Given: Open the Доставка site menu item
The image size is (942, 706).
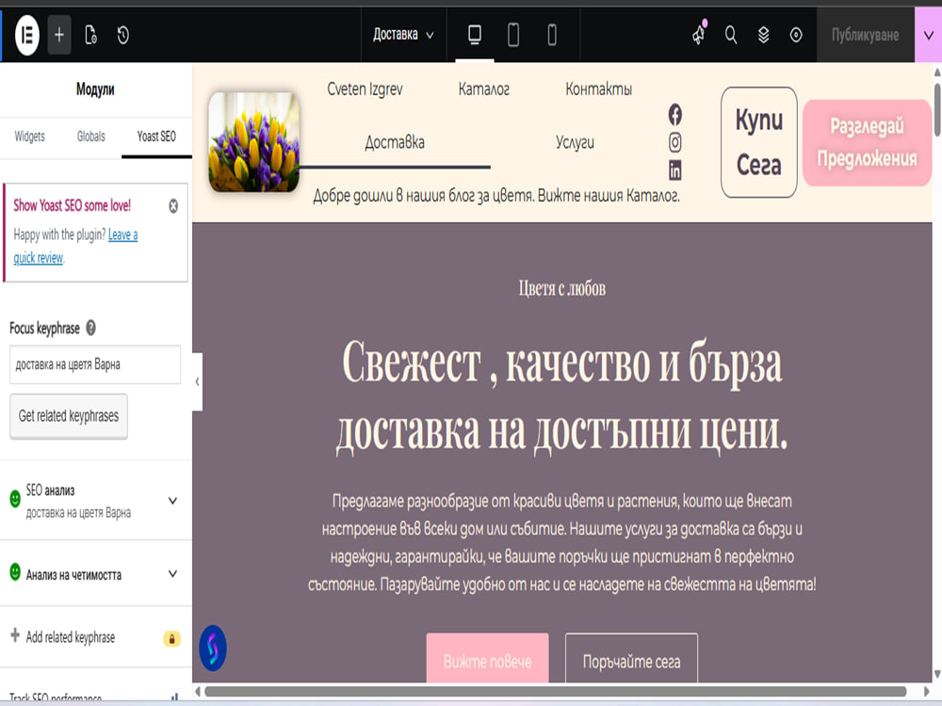Looking at the screenshot, I should 395,142.
